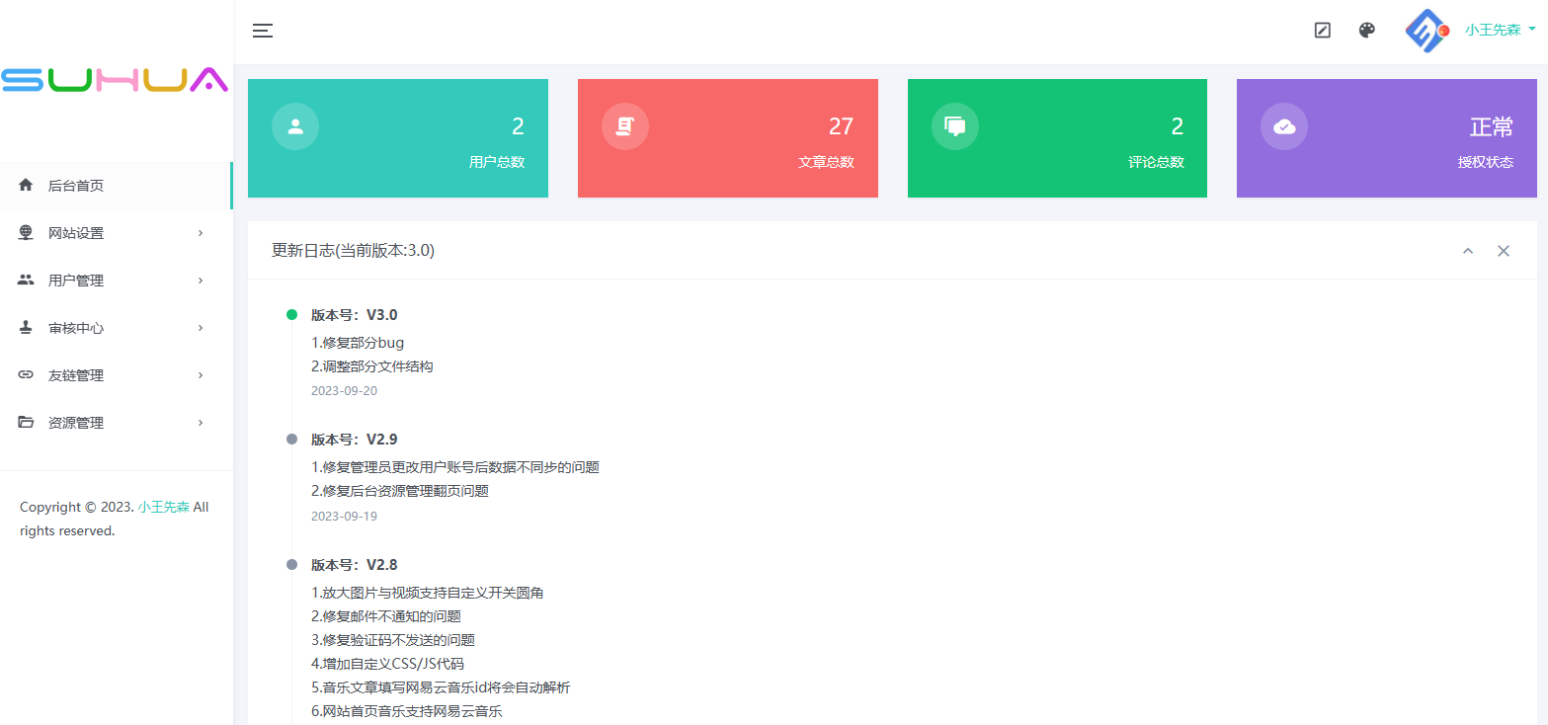The width and height of the screenshot is (1548, 725).
Task: Click the SUHUA logo
Action: 115,80
